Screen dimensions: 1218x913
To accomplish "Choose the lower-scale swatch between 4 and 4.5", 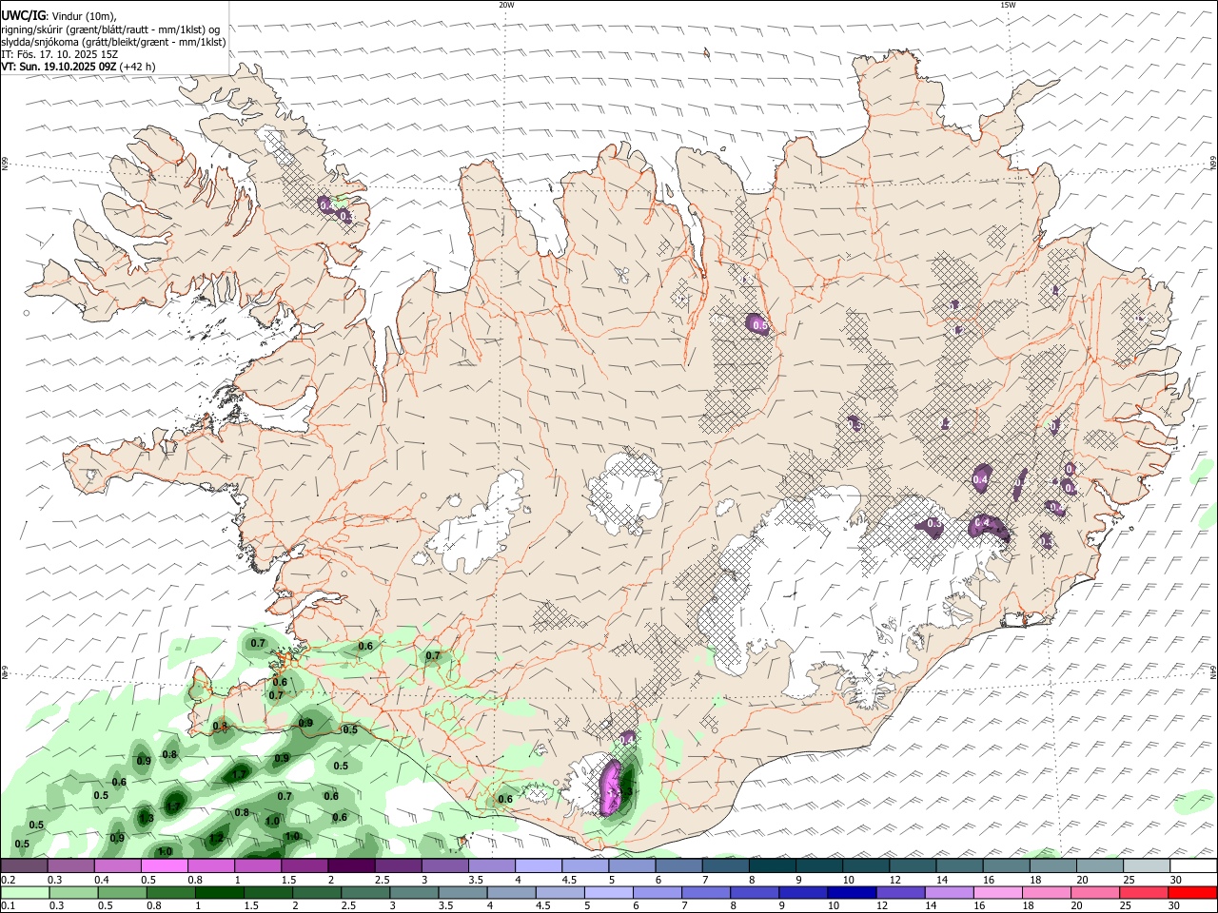I will [x=512, y=892].
